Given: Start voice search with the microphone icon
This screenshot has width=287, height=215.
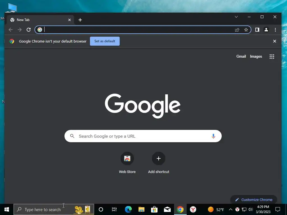Looking at the screenshot, I should [x=213, y=136].
